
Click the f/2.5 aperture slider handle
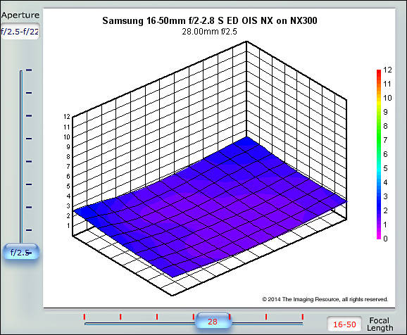click(x=20, y=252)
